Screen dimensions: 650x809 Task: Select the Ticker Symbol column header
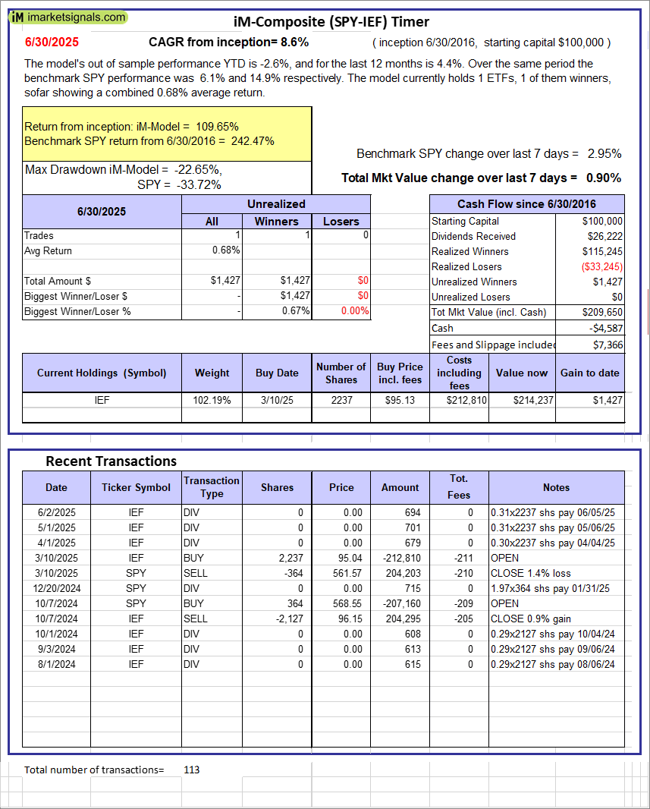pos(136,487)
